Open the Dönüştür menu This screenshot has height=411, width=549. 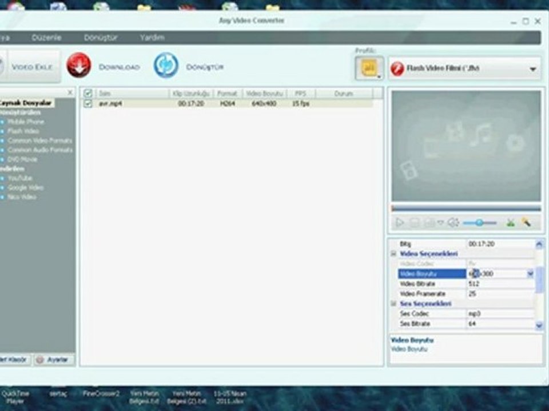click(x=101, y=38)
